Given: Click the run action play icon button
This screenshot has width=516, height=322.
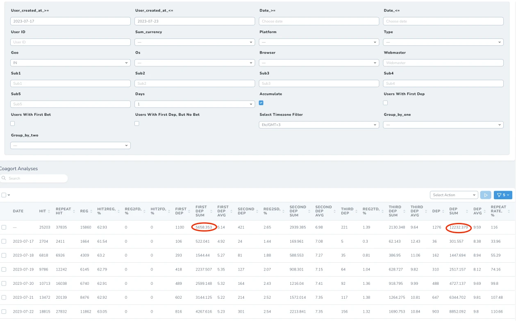Looking at the screenshot, I should 486,195.
